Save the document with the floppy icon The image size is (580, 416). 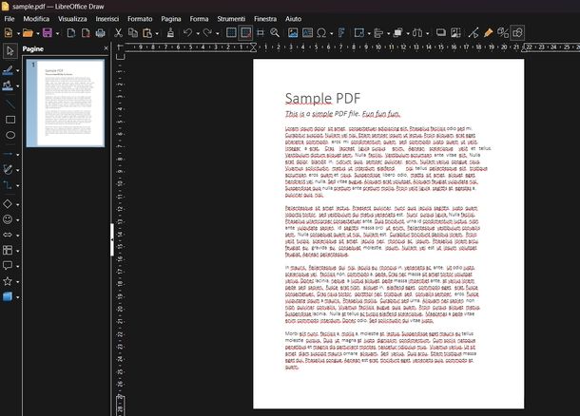pos(48,33)
